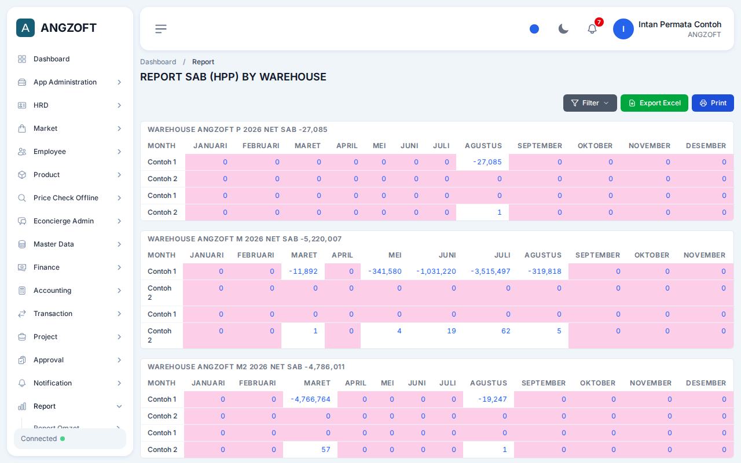This screenshot has width=741, height=463.
Task: Click the Report bar chart icon
Action: click(x=22, y=406)
